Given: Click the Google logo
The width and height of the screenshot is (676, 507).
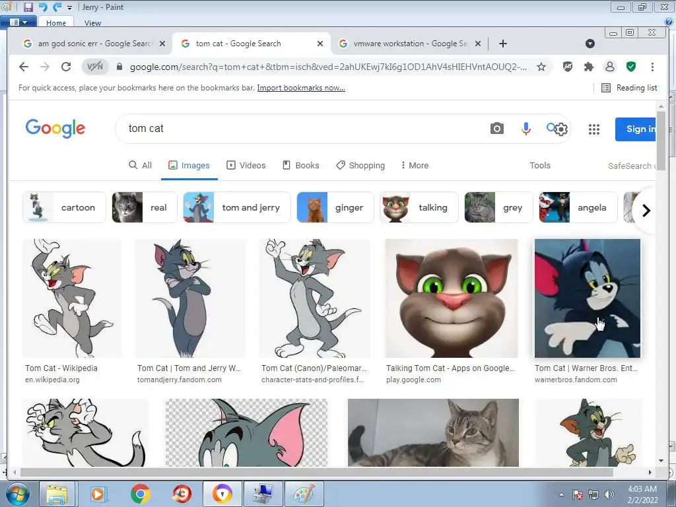Looking at the screenshot, I should (55, 129).
